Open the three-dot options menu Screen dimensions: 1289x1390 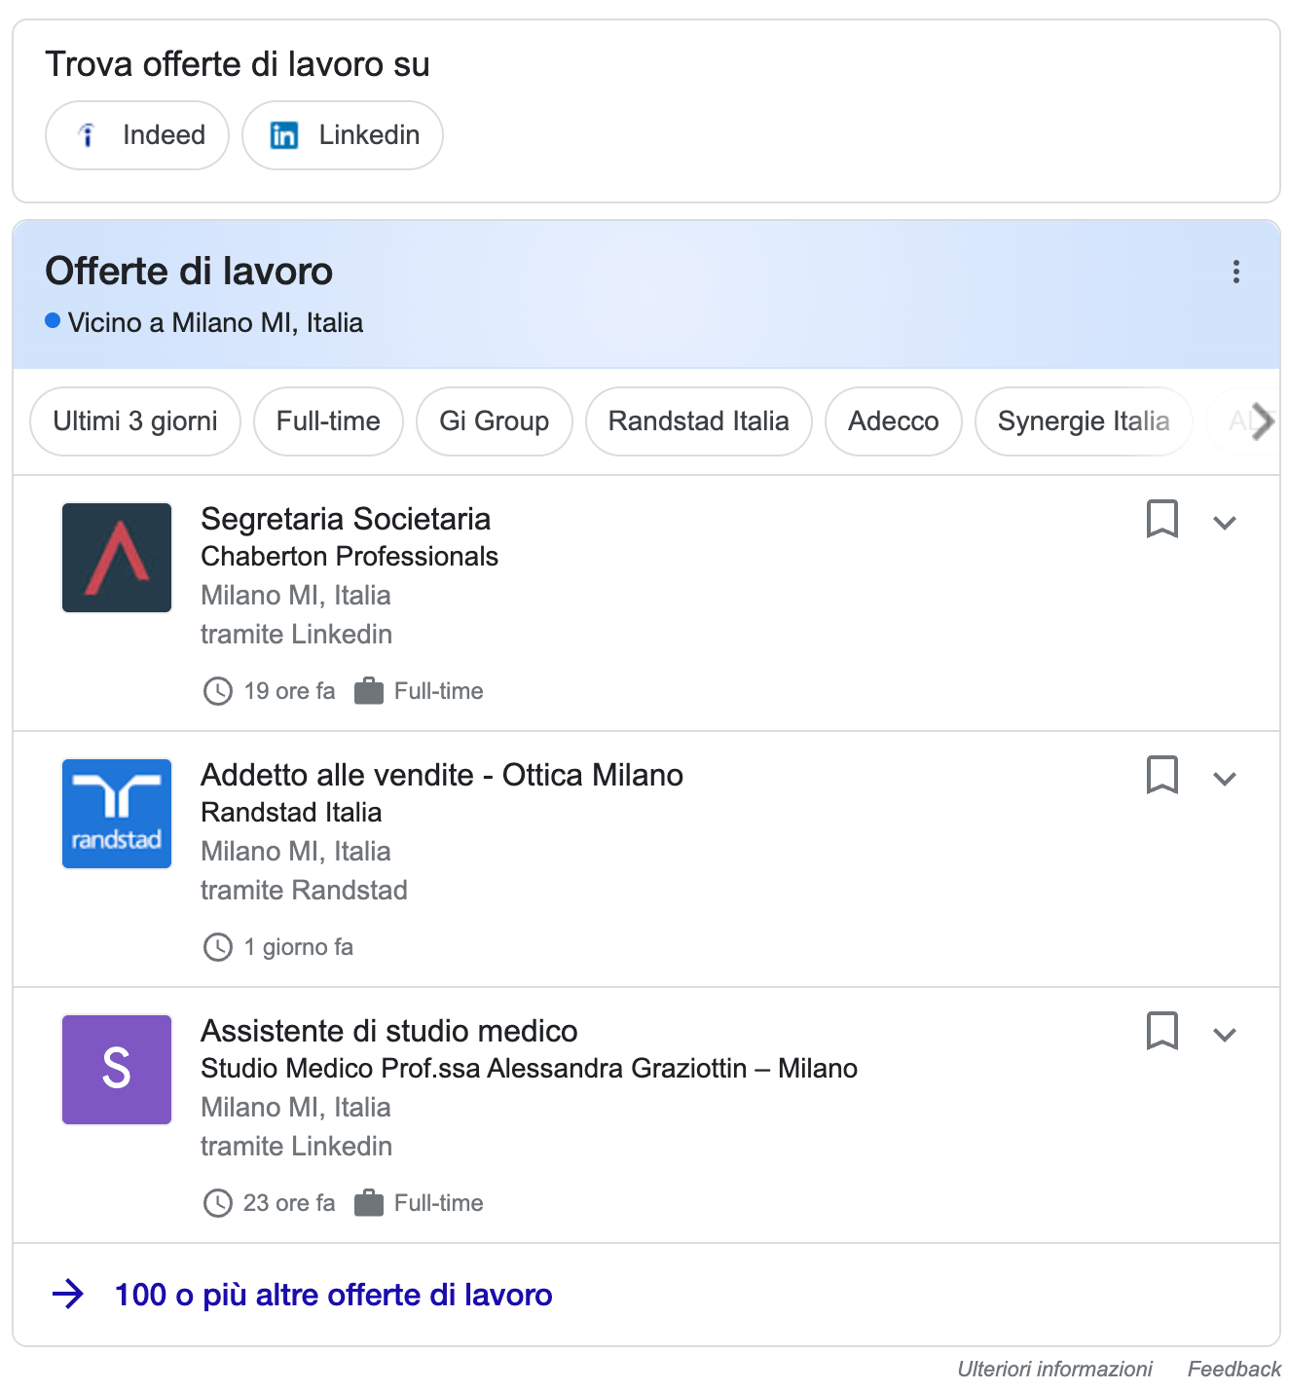point(1236,272)
